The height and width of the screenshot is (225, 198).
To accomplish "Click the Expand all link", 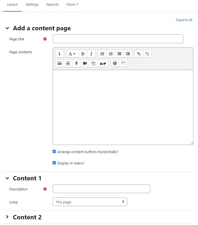I will pyautogui.click(x=184, y=20).
